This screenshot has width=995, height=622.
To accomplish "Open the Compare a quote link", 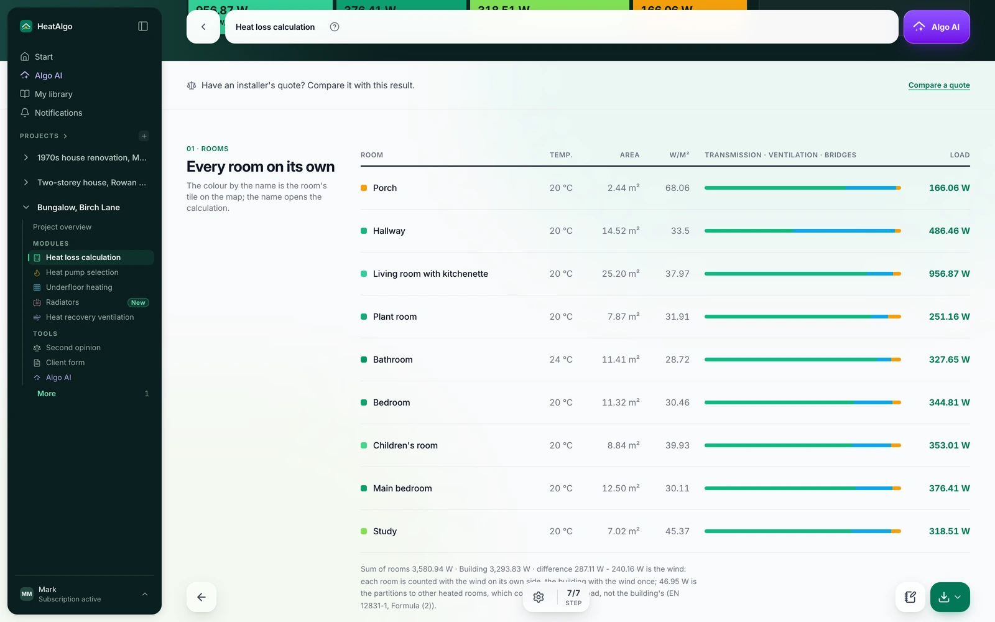I will click(x=939, y=85).
